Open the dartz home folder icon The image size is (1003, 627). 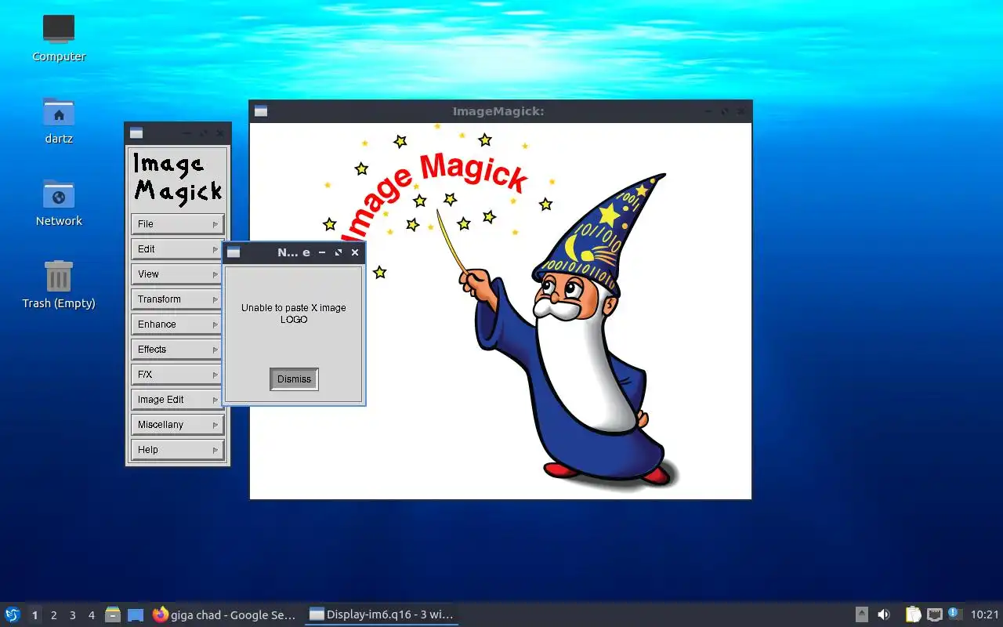pos(59,120)
